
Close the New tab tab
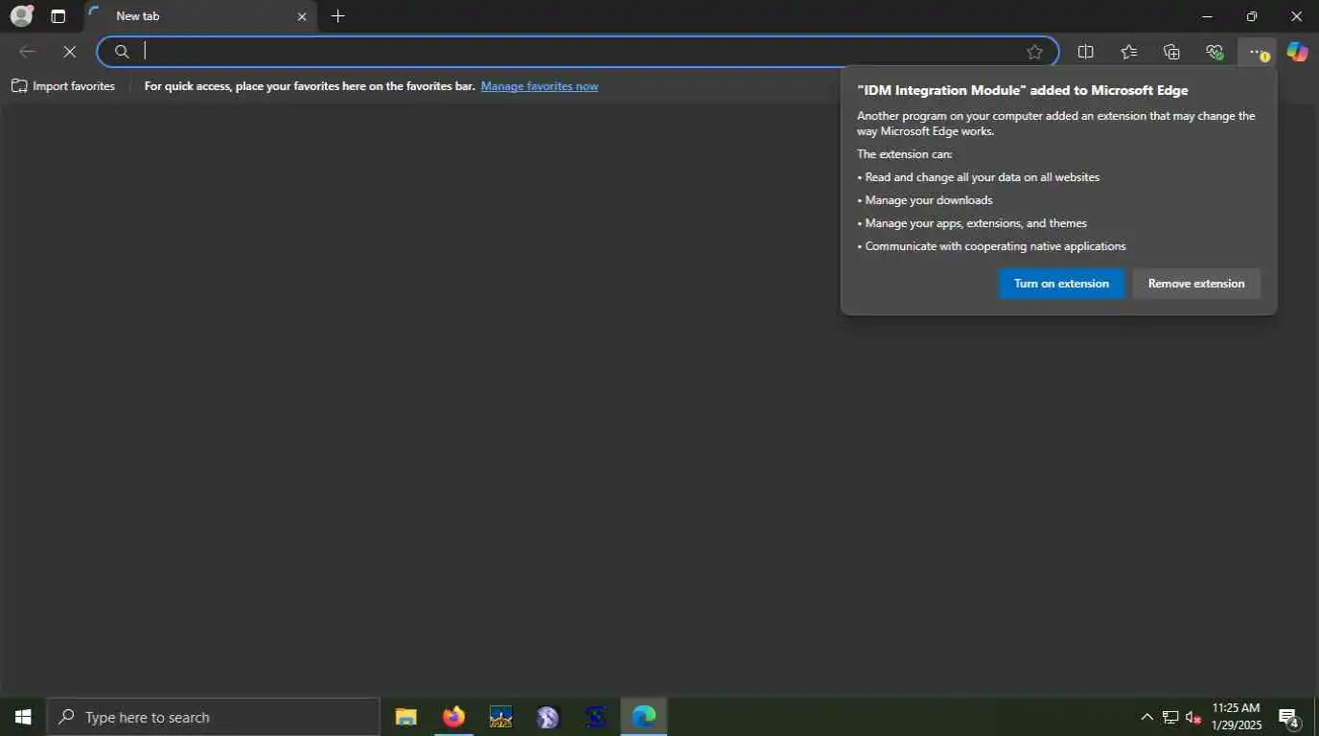pos(302,16)
